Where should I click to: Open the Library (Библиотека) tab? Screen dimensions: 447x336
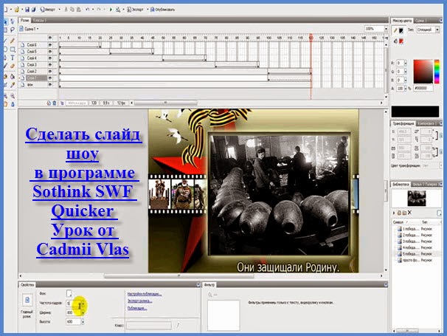401,185
